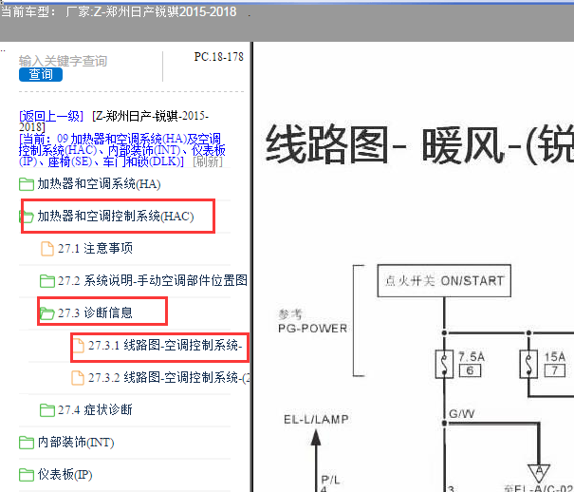Click the Z-郑州日产-锐骐-2015-2018 breadcrumb text
574x492 pixels.
tap(114, 122)
